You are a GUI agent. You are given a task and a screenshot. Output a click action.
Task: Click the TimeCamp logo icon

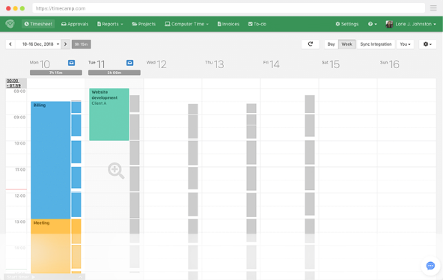click(10, 24)
